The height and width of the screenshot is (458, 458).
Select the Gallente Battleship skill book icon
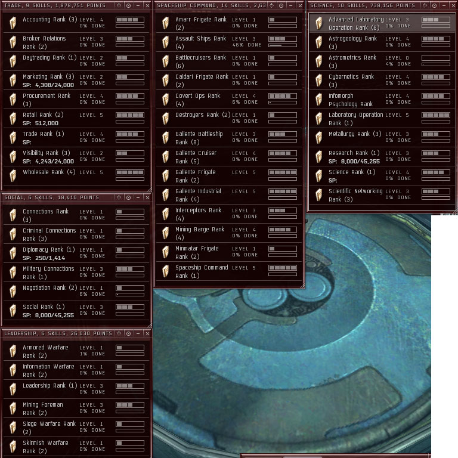[x=165, y=137]
